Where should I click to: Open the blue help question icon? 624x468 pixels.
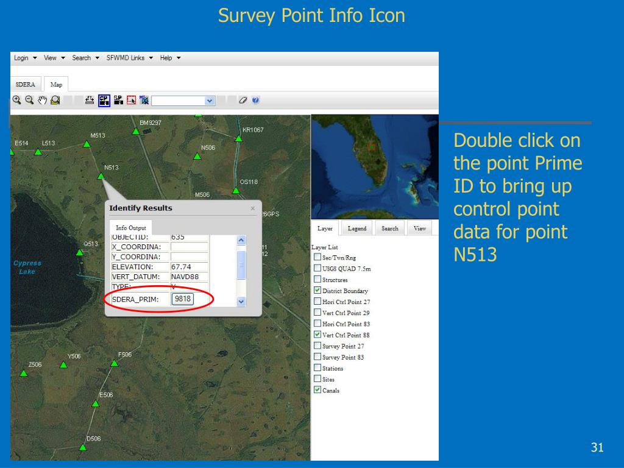click(255, 101)
